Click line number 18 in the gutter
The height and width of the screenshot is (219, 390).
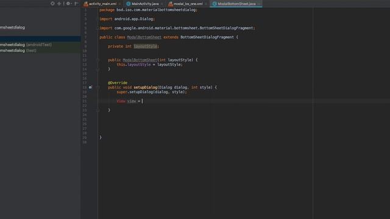[x=85, y=88]
